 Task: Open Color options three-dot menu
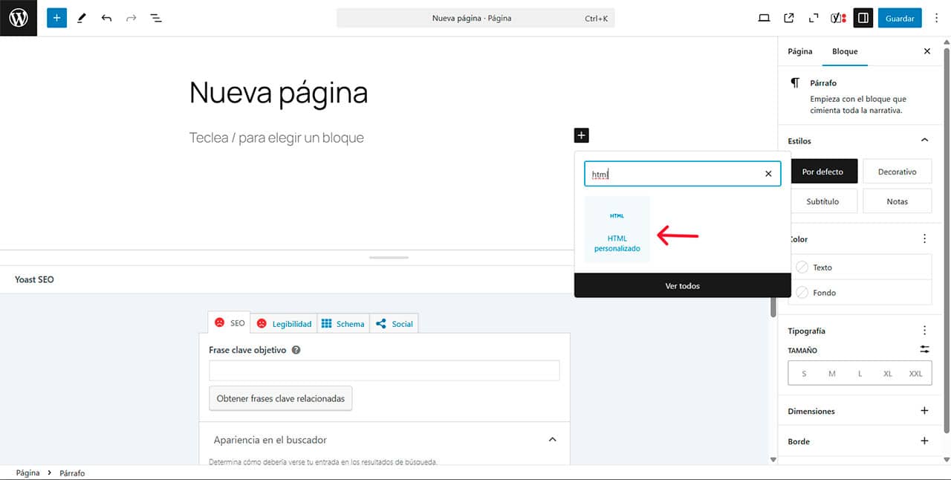(x=924, y=239)
